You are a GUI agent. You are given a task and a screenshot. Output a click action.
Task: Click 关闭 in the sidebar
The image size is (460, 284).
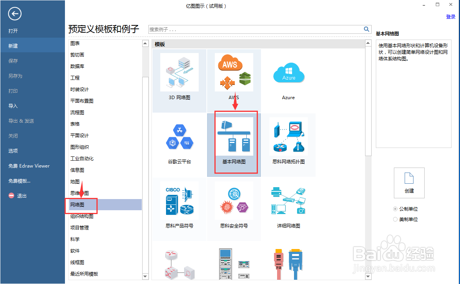[13, 136]
